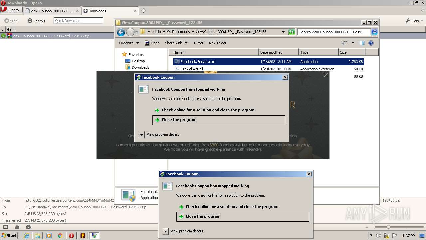This screenshot has height=240, width=426.
Task: Show hidden system tray icons
Action: pyautogui.click(x=371, y=235)
